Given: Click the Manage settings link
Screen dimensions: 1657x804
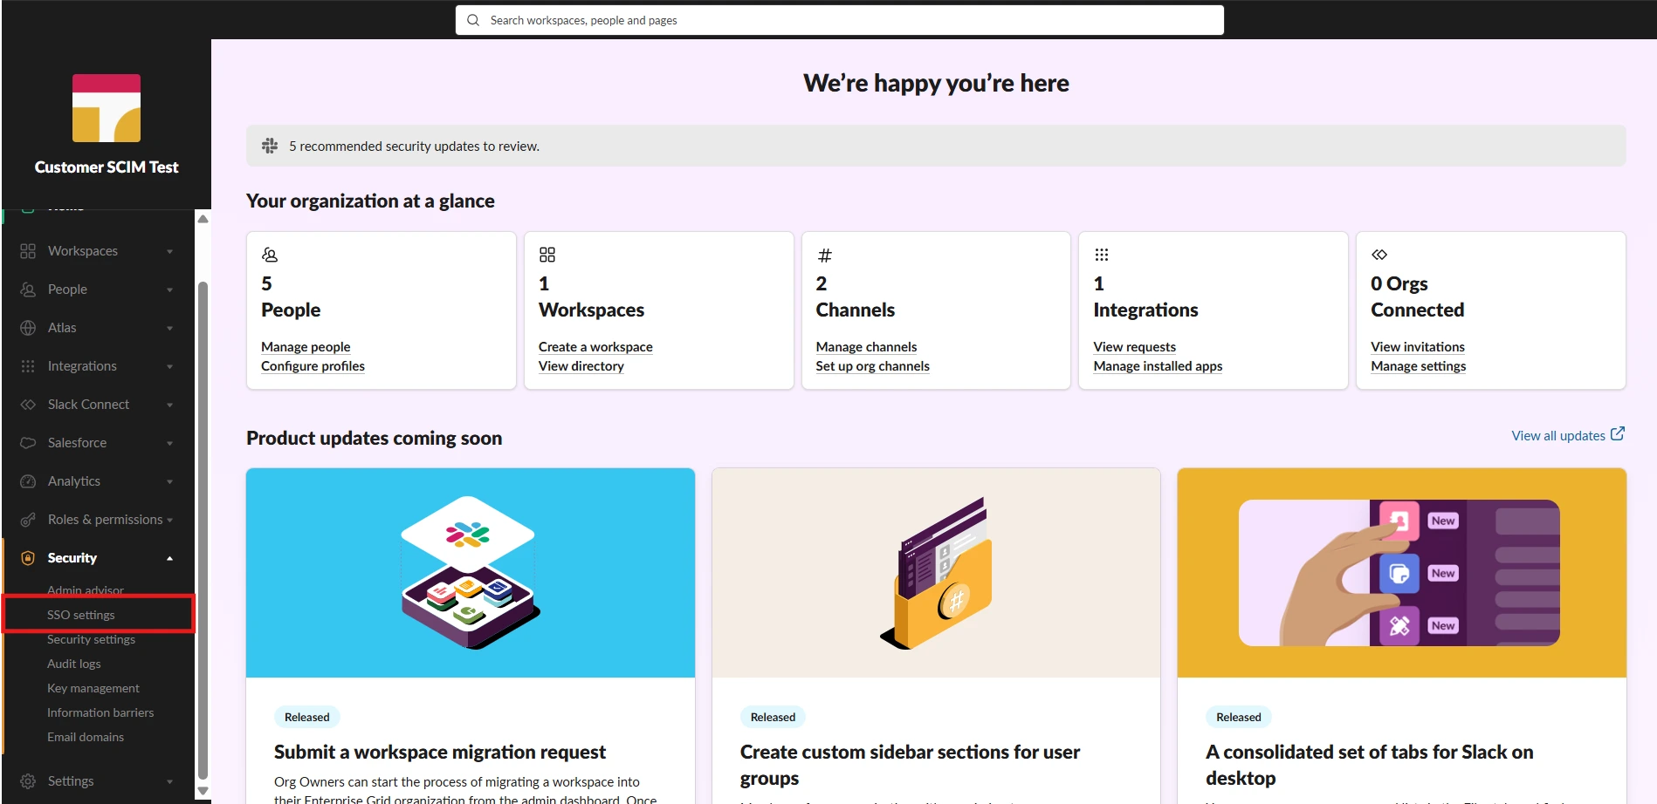Looking at the screenshot, I should tap(1419, 366).
